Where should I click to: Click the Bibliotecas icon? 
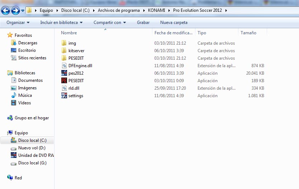(x=10, y=73)
